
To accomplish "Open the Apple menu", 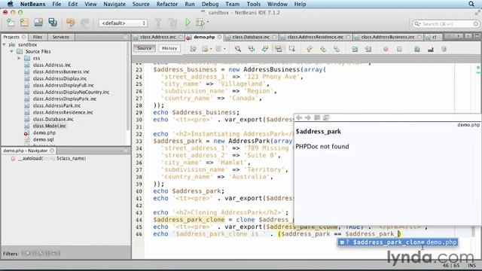I will (10, 4).
